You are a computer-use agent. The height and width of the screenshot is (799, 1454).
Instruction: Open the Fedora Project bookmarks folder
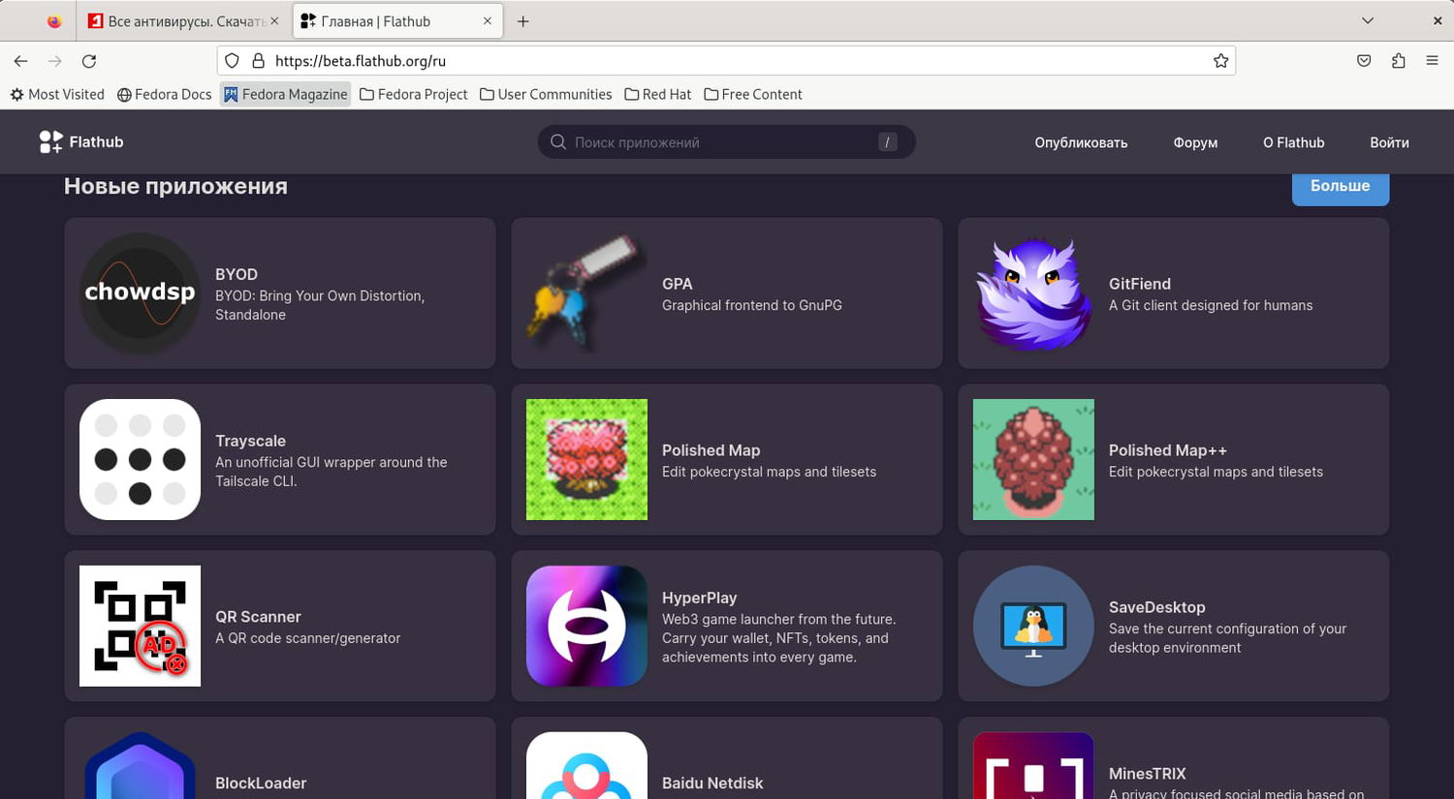pyautogui.click(x=413, y=95)
